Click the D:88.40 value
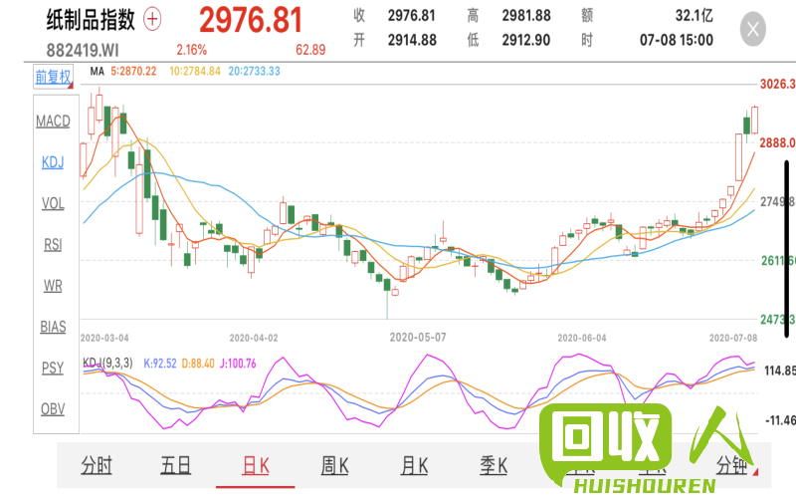 (x=198, y=364)
